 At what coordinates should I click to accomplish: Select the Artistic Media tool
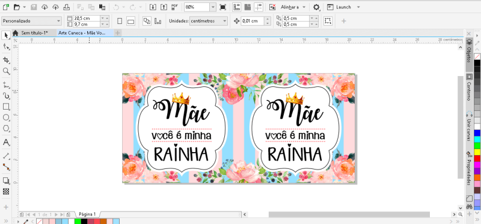click(6, 96)
